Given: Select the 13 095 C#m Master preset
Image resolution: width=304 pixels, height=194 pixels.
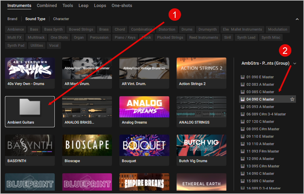Looking at the screenshot, I should click(268, 166).
